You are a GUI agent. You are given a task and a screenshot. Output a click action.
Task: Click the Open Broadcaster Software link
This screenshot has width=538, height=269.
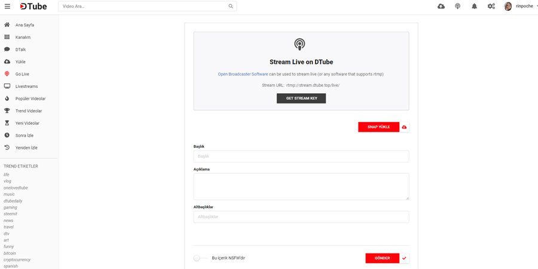243,74
